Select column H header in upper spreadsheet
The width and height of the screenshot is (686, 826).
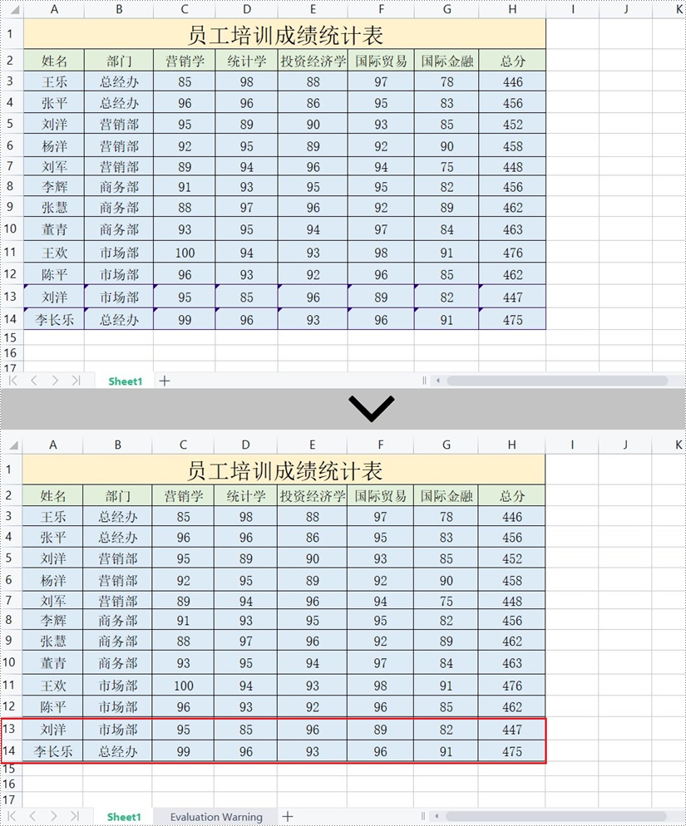(512, 9)
